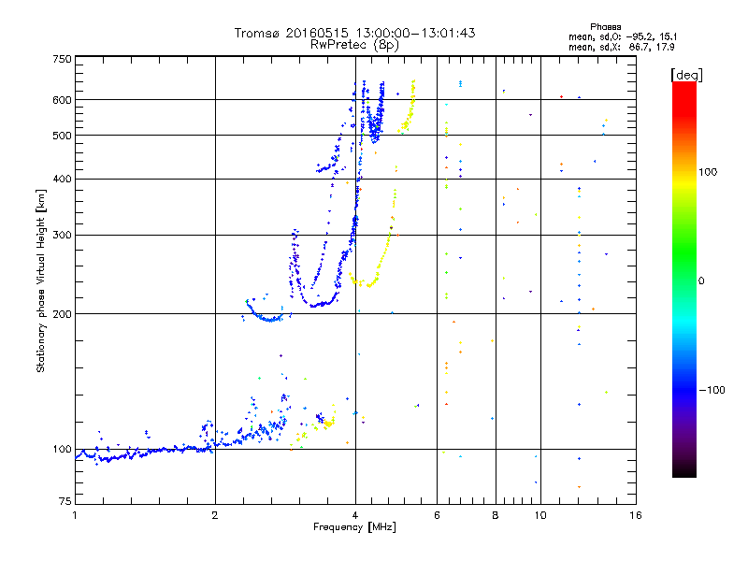Screen dimensions: 748x561
Task: Click the x-axis title 'Frequency [MHz]'
Action: [354, 527]
